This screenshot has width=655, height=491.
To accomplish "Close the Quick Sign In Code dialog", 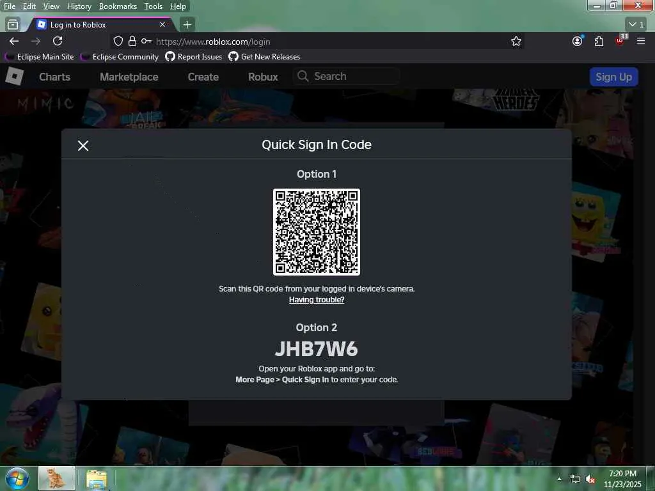I will coord(83,146).
